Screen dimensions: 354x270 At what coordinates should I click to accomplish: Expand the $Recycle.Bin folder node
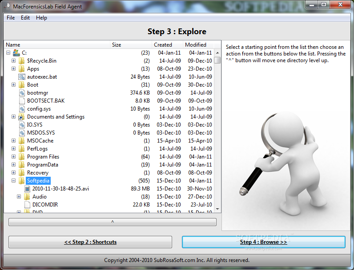[13, 61]
